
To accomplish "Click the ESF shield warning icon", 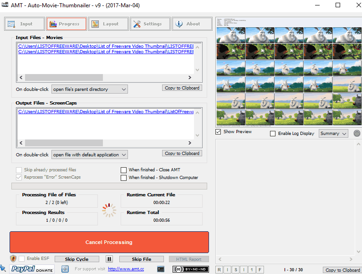I will pyautogui.click(x=13, y=259).
